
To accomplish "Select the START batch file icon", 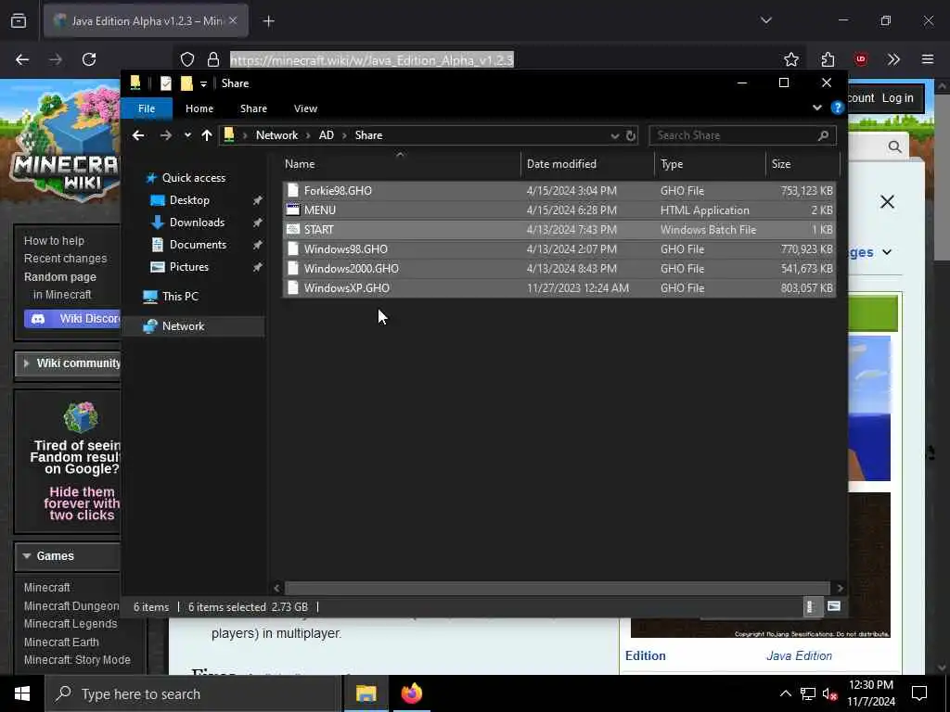I will [293, 229].
